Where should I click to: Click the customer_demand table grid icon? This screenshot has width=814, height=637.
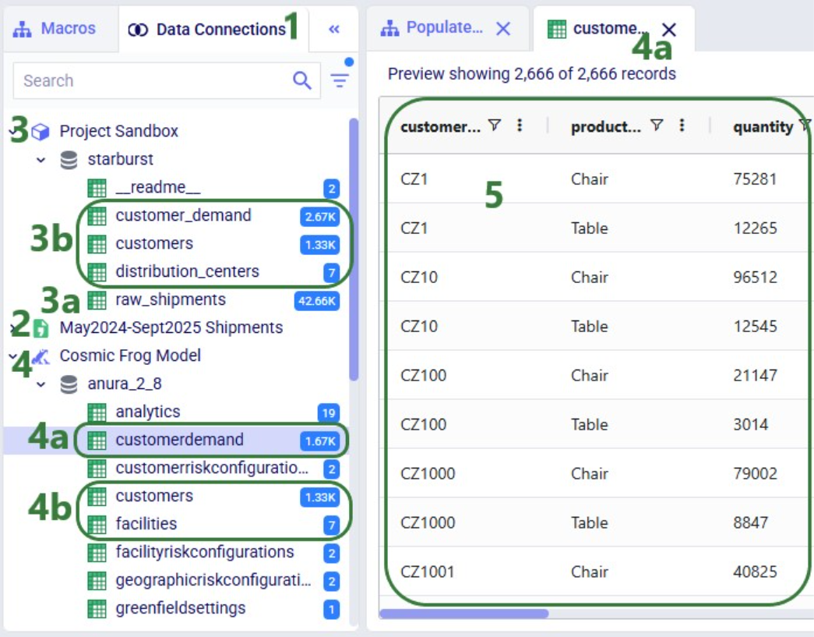point(97,216)
